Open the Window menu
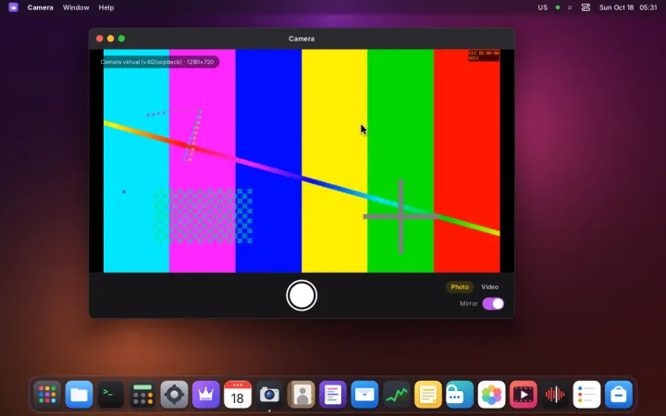 (76, 7)
